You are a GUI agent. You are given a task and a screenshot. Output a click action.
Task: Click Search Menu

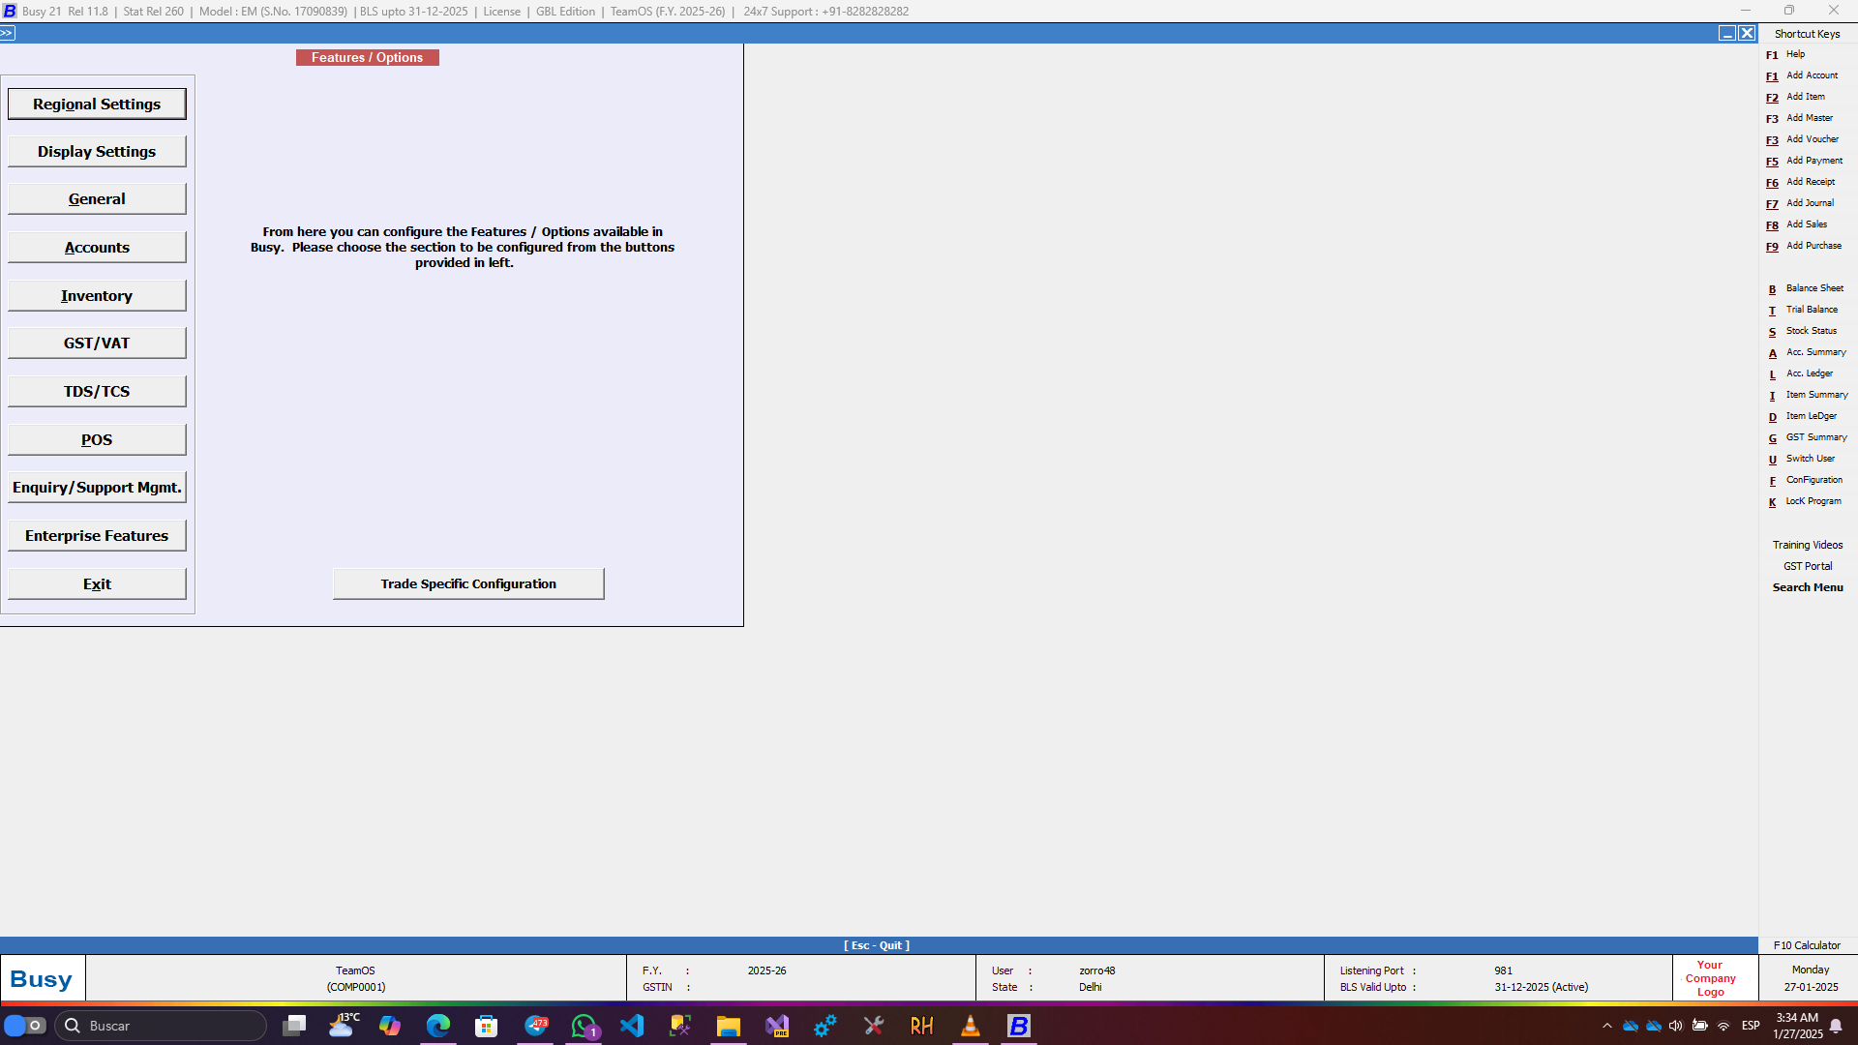click(1808, 587)
